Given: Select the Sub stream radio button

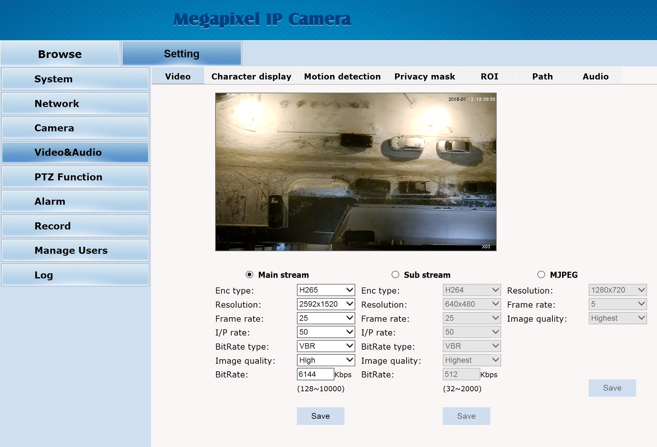Looking at the screenshot, I should [395, 275].
